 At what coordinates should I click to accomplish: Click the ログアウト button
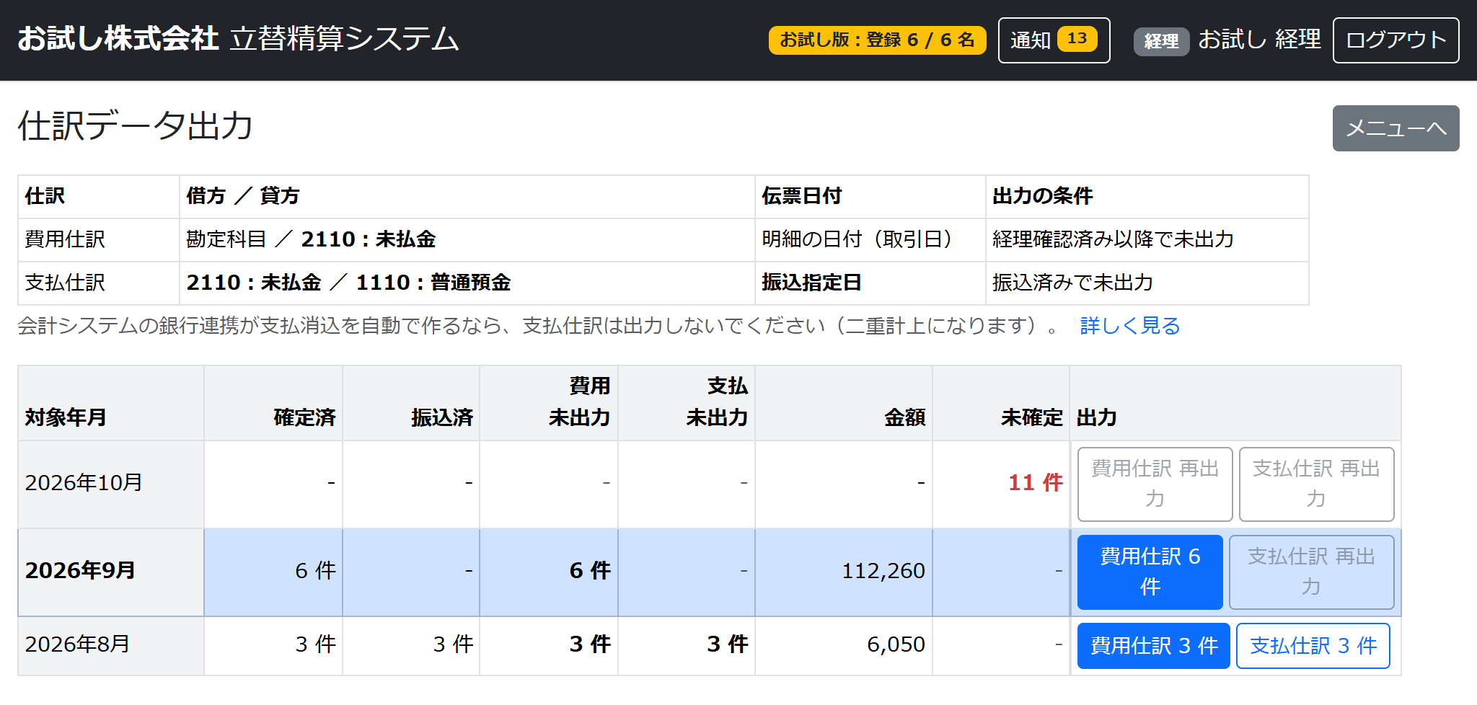1396,40
